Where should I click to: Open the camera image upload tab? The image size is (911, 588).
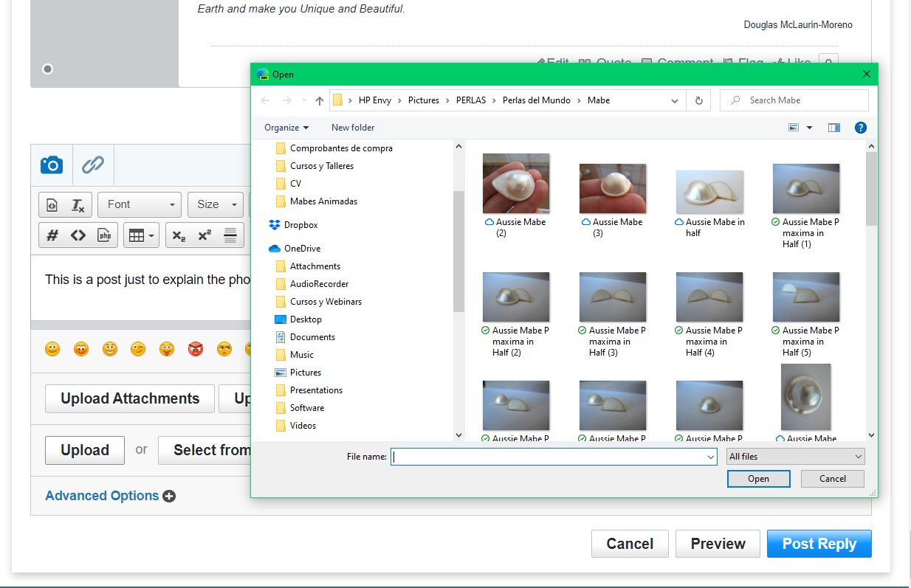pyautogui.click(x=52, y=165)
